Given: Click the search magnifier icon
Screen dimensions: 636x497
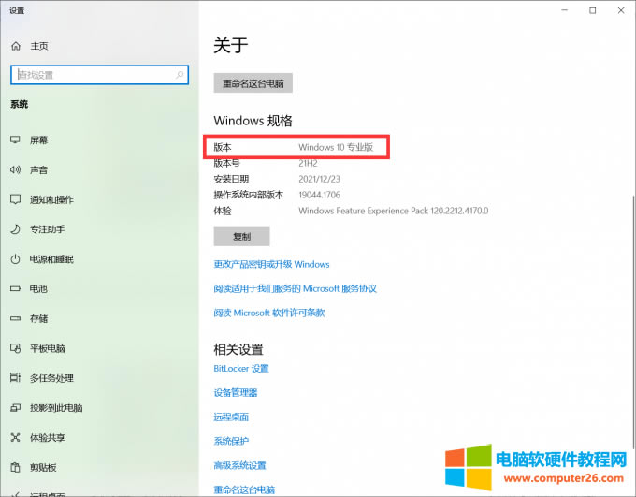Looking at the screenshot, I should [x=180, y=75].
